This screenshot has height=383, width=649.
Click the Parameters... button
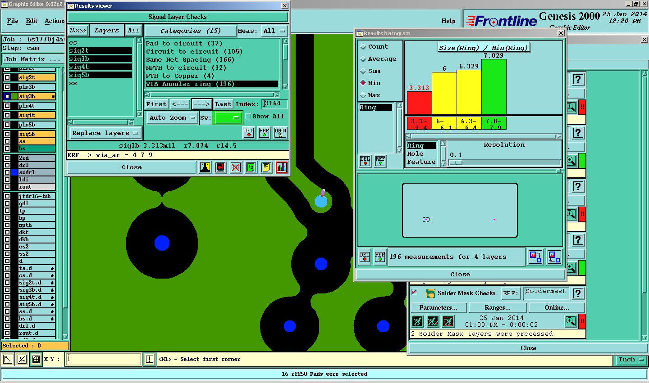pos(439,308)
